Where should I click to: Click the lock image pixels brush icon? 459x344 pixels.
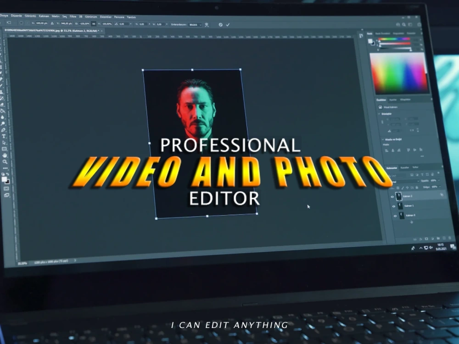pyautogui.click(x=403, y=188)
